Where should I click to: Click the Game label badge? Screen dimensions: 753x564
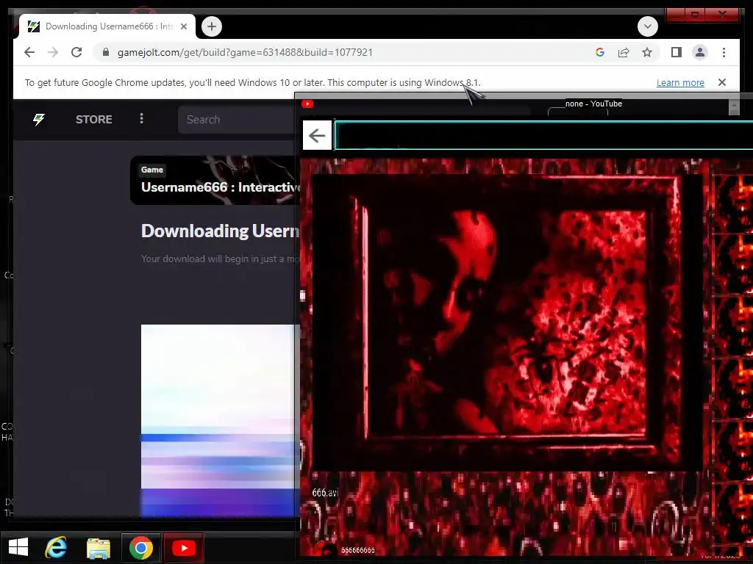point(152,170)
